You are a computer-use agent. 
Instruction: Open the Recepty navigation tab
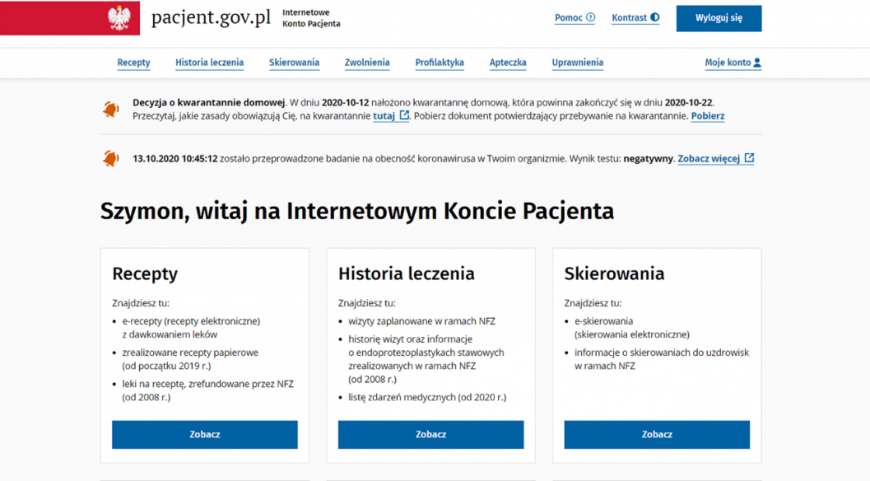pos(133,63)
